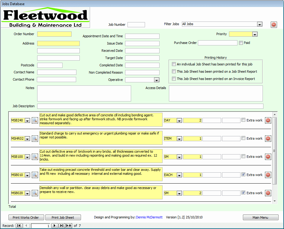Click the Non Completed Reason field

tap(142, 72)
